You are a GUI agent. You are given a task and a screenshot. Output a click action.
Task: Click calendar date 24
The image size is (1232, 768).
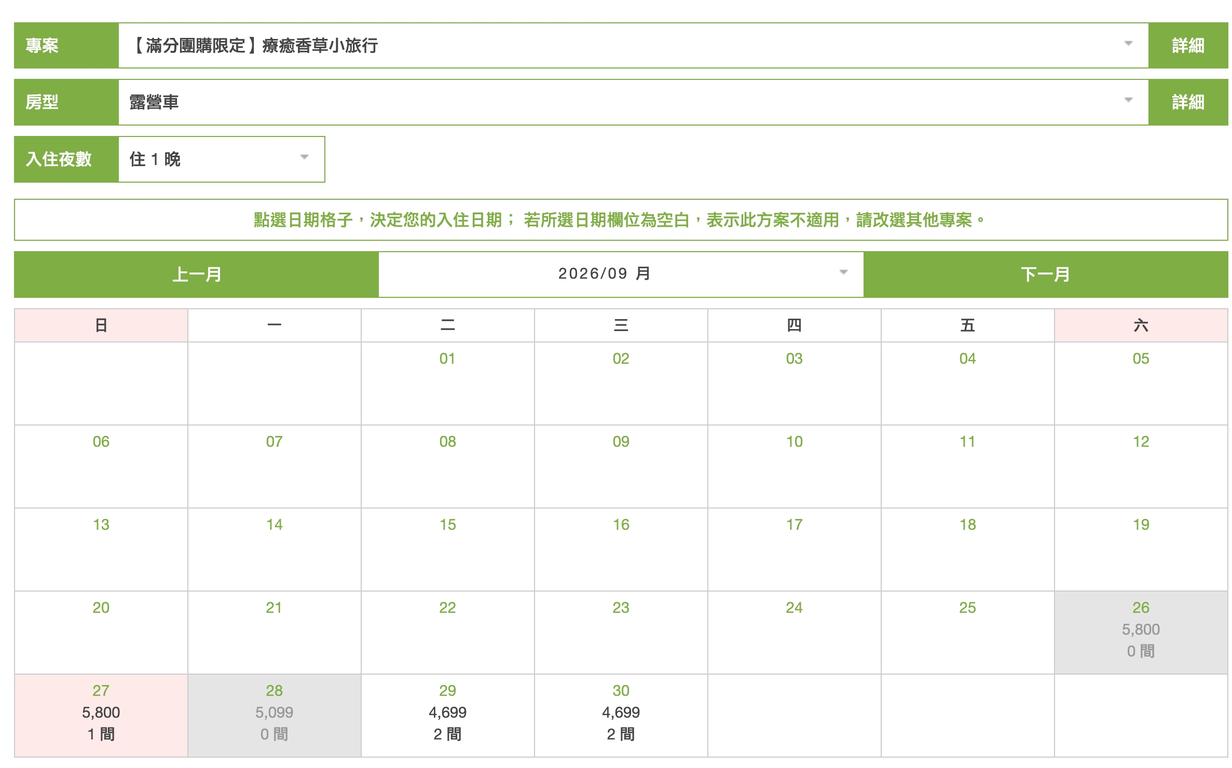[x=795, y=633]
